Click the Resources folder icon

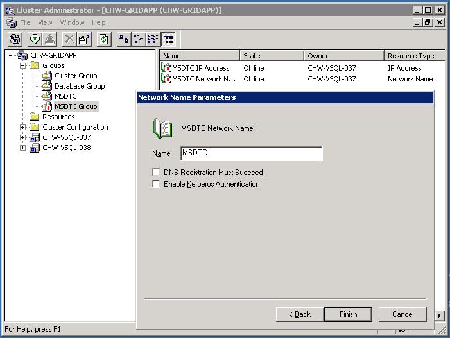(35, 117)
